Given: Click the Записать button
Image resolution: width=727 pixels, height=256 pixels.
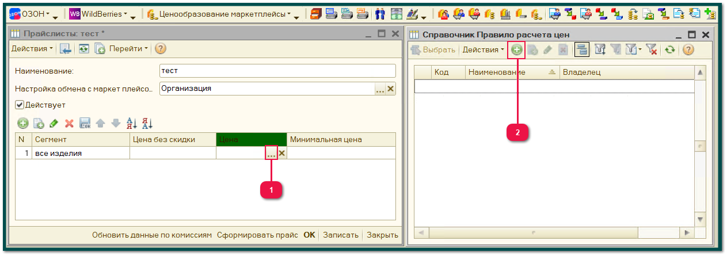Looking at the screenshot, I should pos(341,235).
